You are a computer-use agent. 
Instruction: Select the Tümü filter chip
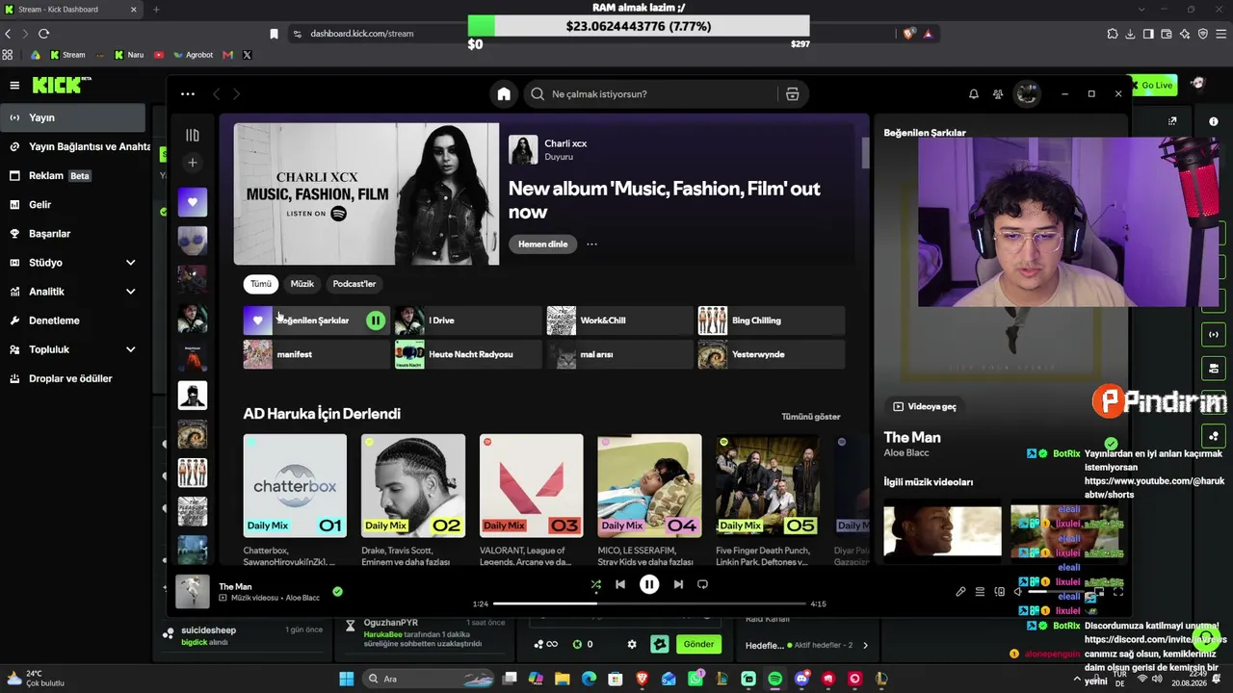click(261, 284)
